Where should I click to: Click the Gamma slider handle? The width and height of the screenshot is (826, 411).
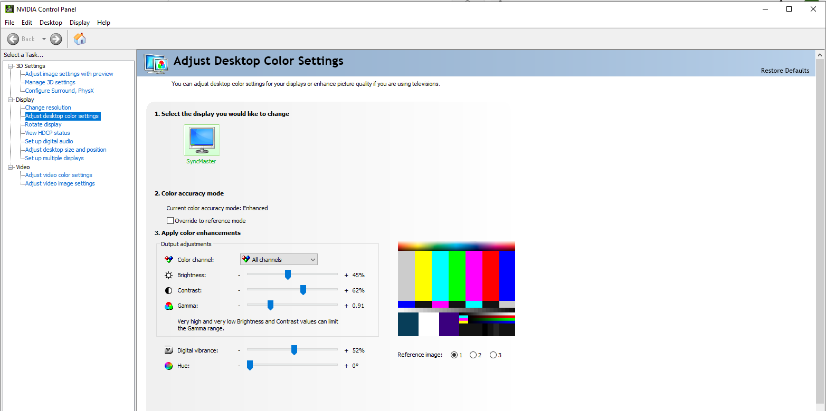270,306
